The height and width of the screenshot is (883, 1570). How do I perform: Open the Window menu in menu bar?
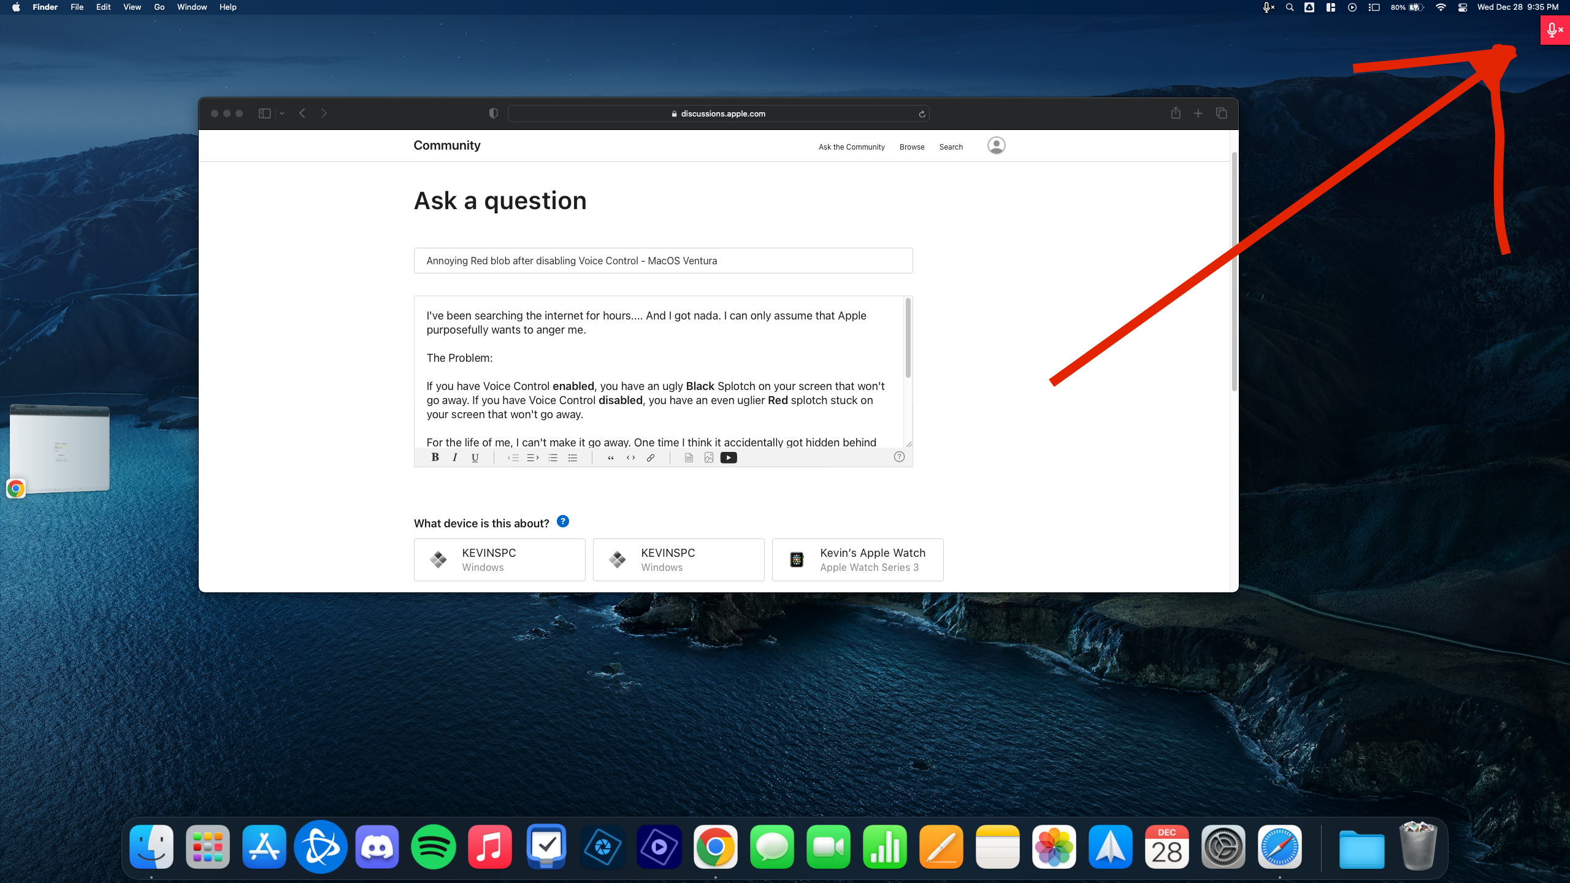pyautogui.click(x=191, y=7)
